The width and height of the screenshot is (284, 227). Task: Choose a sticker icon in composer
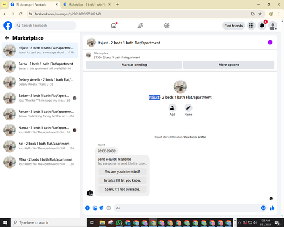coord(102,208)
